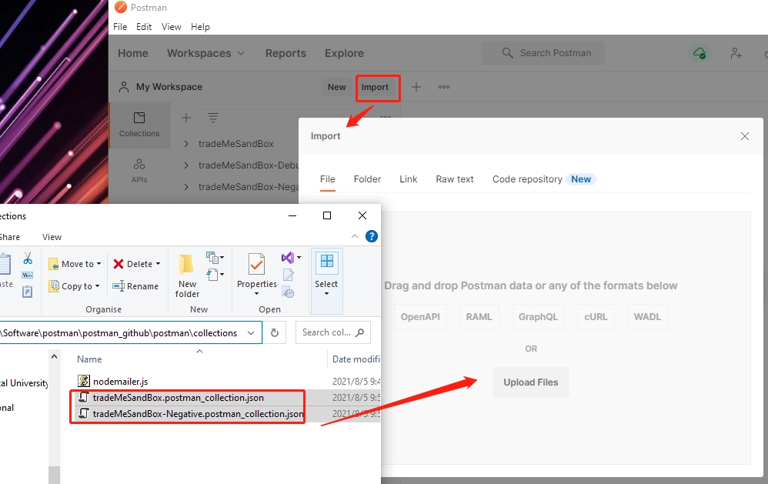Click the Explorer help question mark icon
The height and width of the screenshot is (484, 768).
pyautogui.click(x=372, y=236)
